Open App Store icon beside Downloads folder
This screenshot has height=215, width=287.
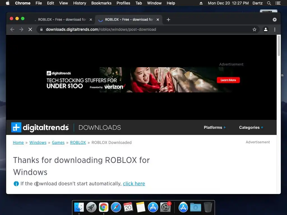[x=183, y=207]
